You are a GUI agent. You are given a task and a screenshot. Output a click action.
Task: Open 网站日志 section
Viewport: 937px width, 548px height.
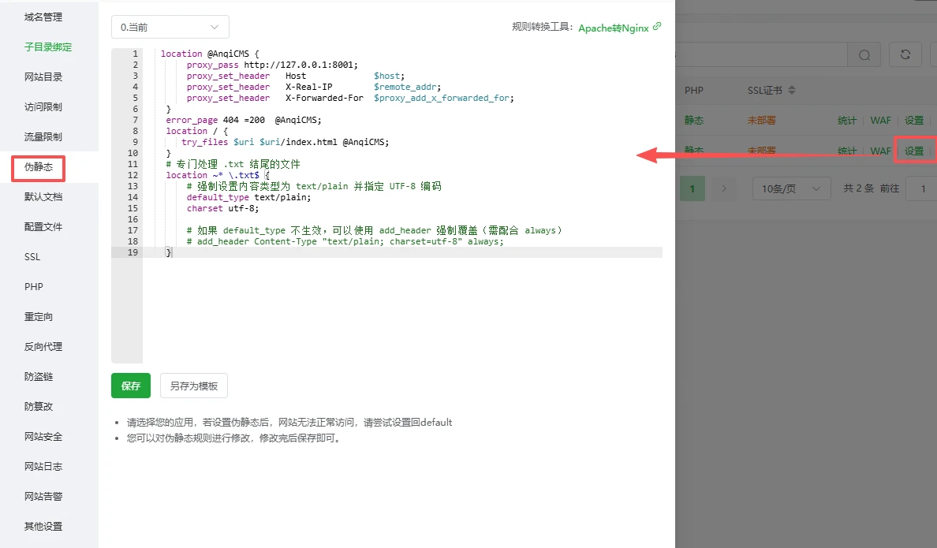point(43,467)
